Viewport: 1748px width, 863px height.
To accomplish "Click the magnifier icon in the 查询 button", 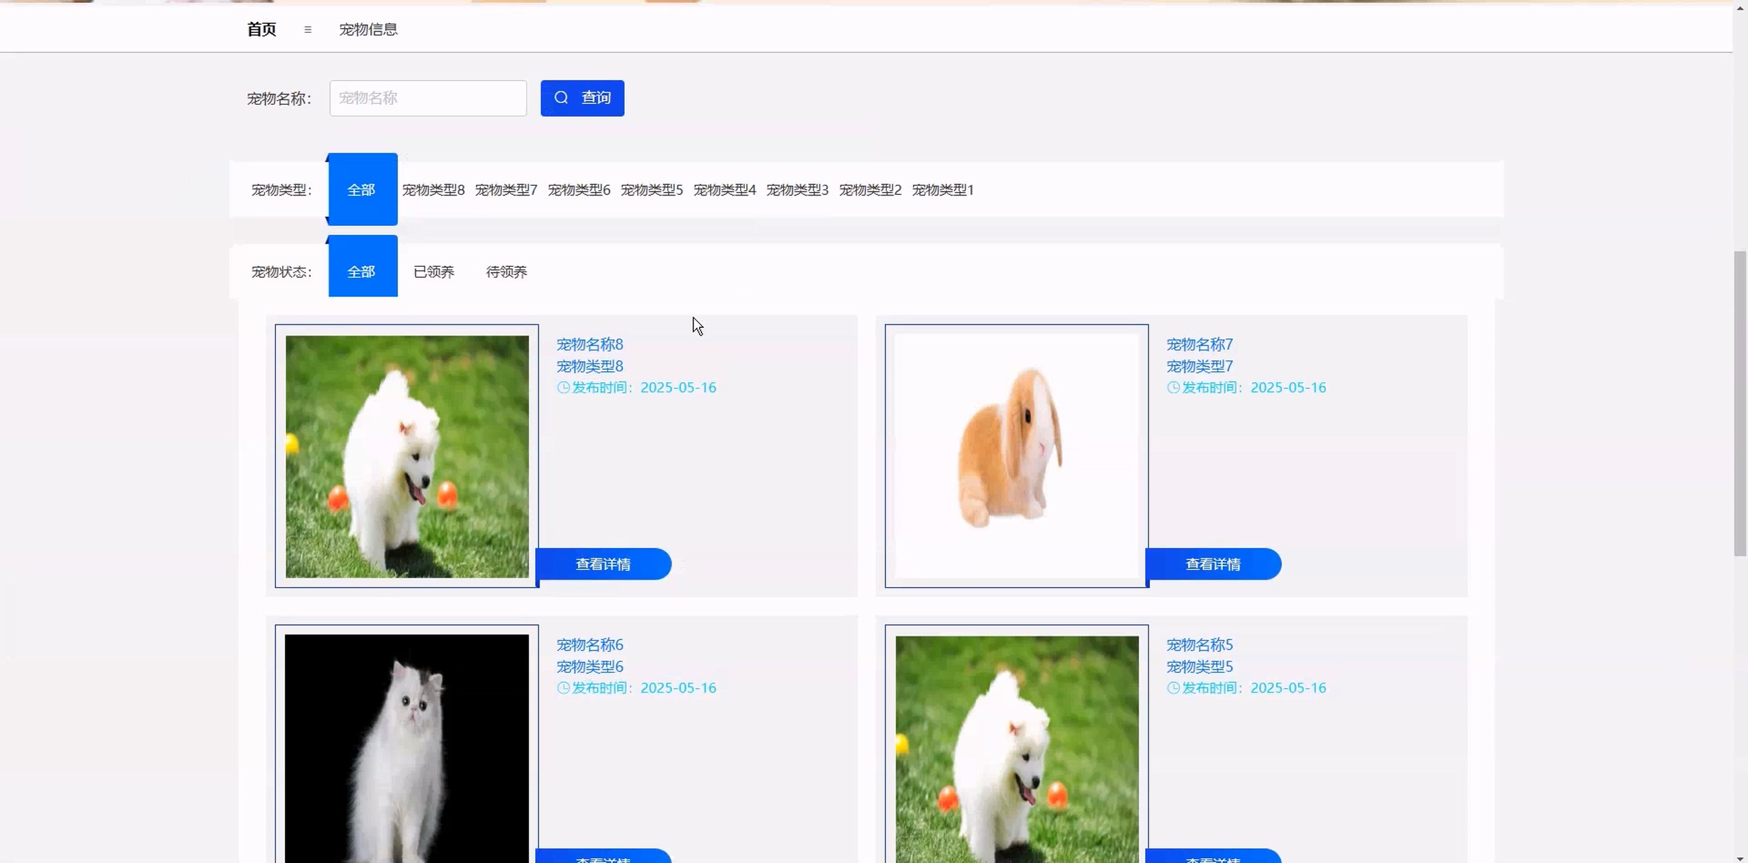I will pos(561,98).
